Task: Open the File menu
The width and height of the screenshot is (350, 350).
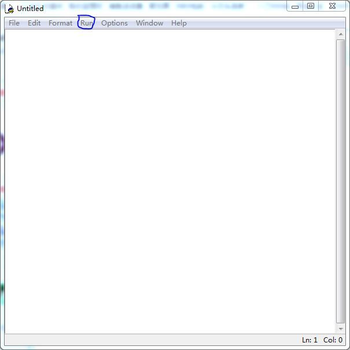Action: [x=14, y=23]
